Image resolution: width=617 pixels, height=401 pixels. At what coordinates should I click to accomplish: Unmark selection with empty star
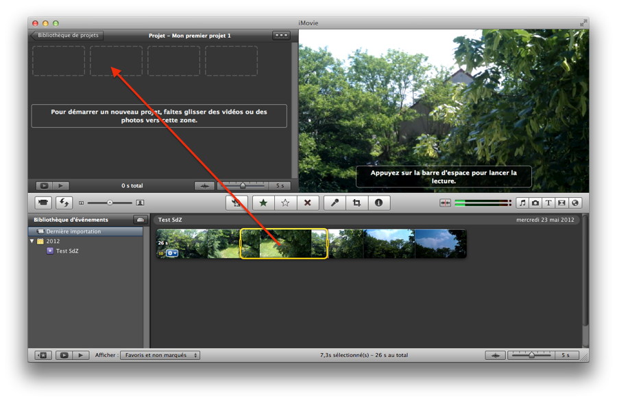pos(285,203)
